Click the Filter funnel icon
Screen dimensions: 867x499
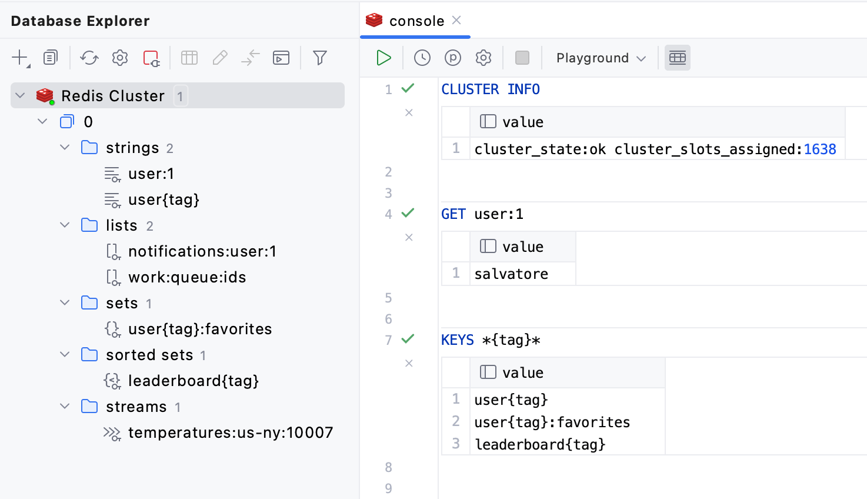319,58
